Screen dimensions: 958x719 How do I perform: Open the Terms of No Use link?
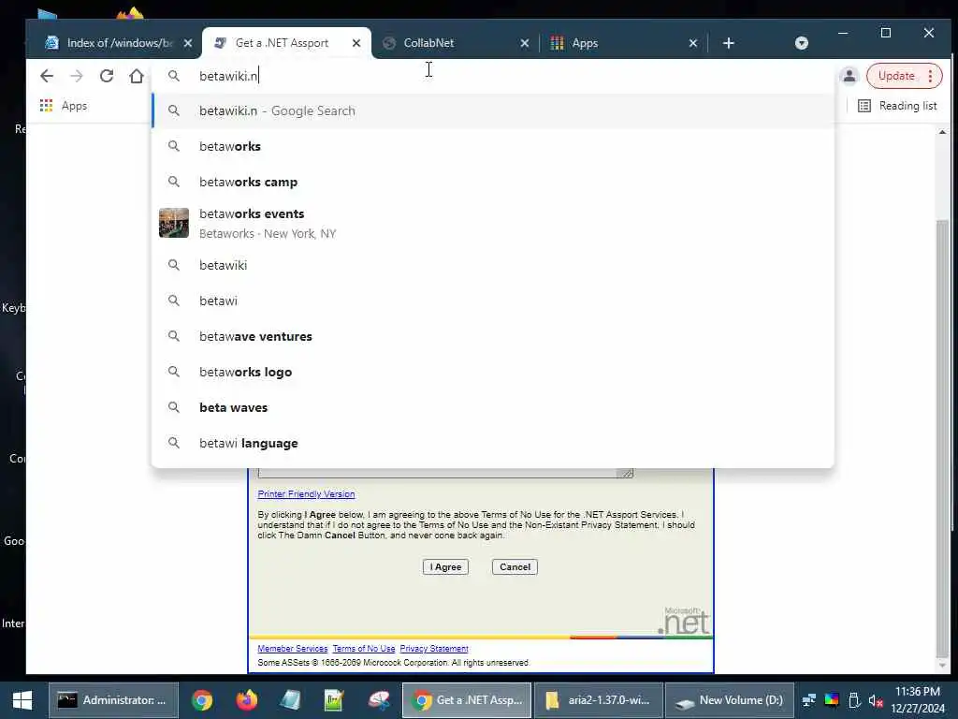click(x=364, y=649)
